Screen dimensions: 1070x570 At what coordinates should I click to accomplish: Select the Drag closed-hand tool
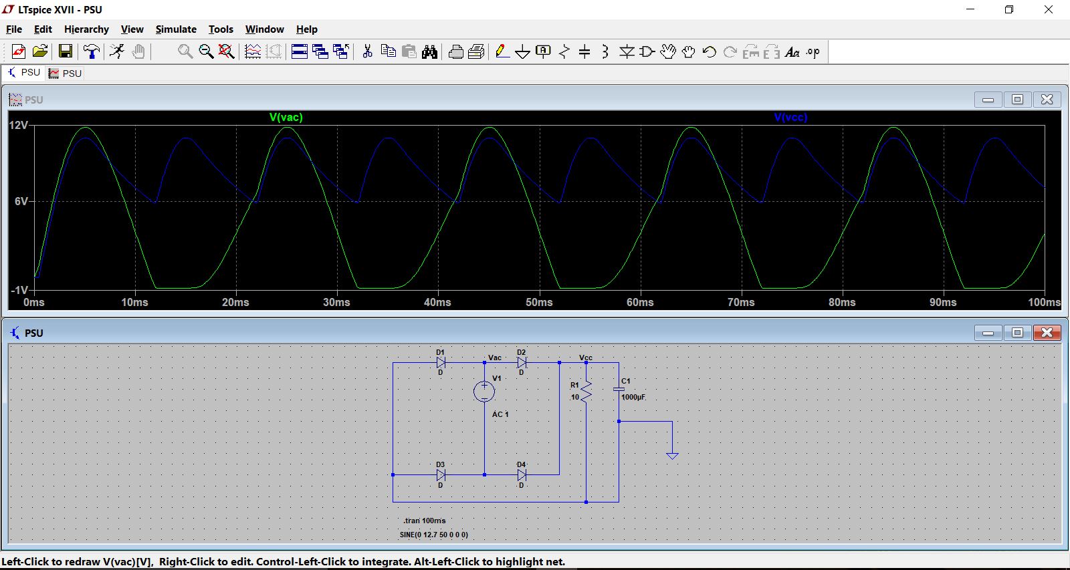point(689,51)
